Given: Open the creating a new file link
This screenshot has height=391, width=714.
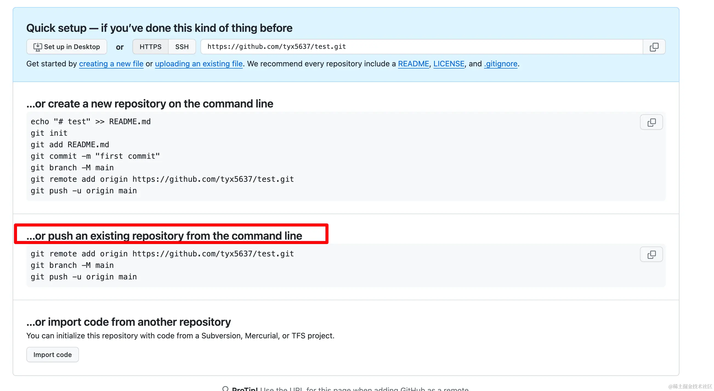Looking at the screenshot, I should click(111, 64).
